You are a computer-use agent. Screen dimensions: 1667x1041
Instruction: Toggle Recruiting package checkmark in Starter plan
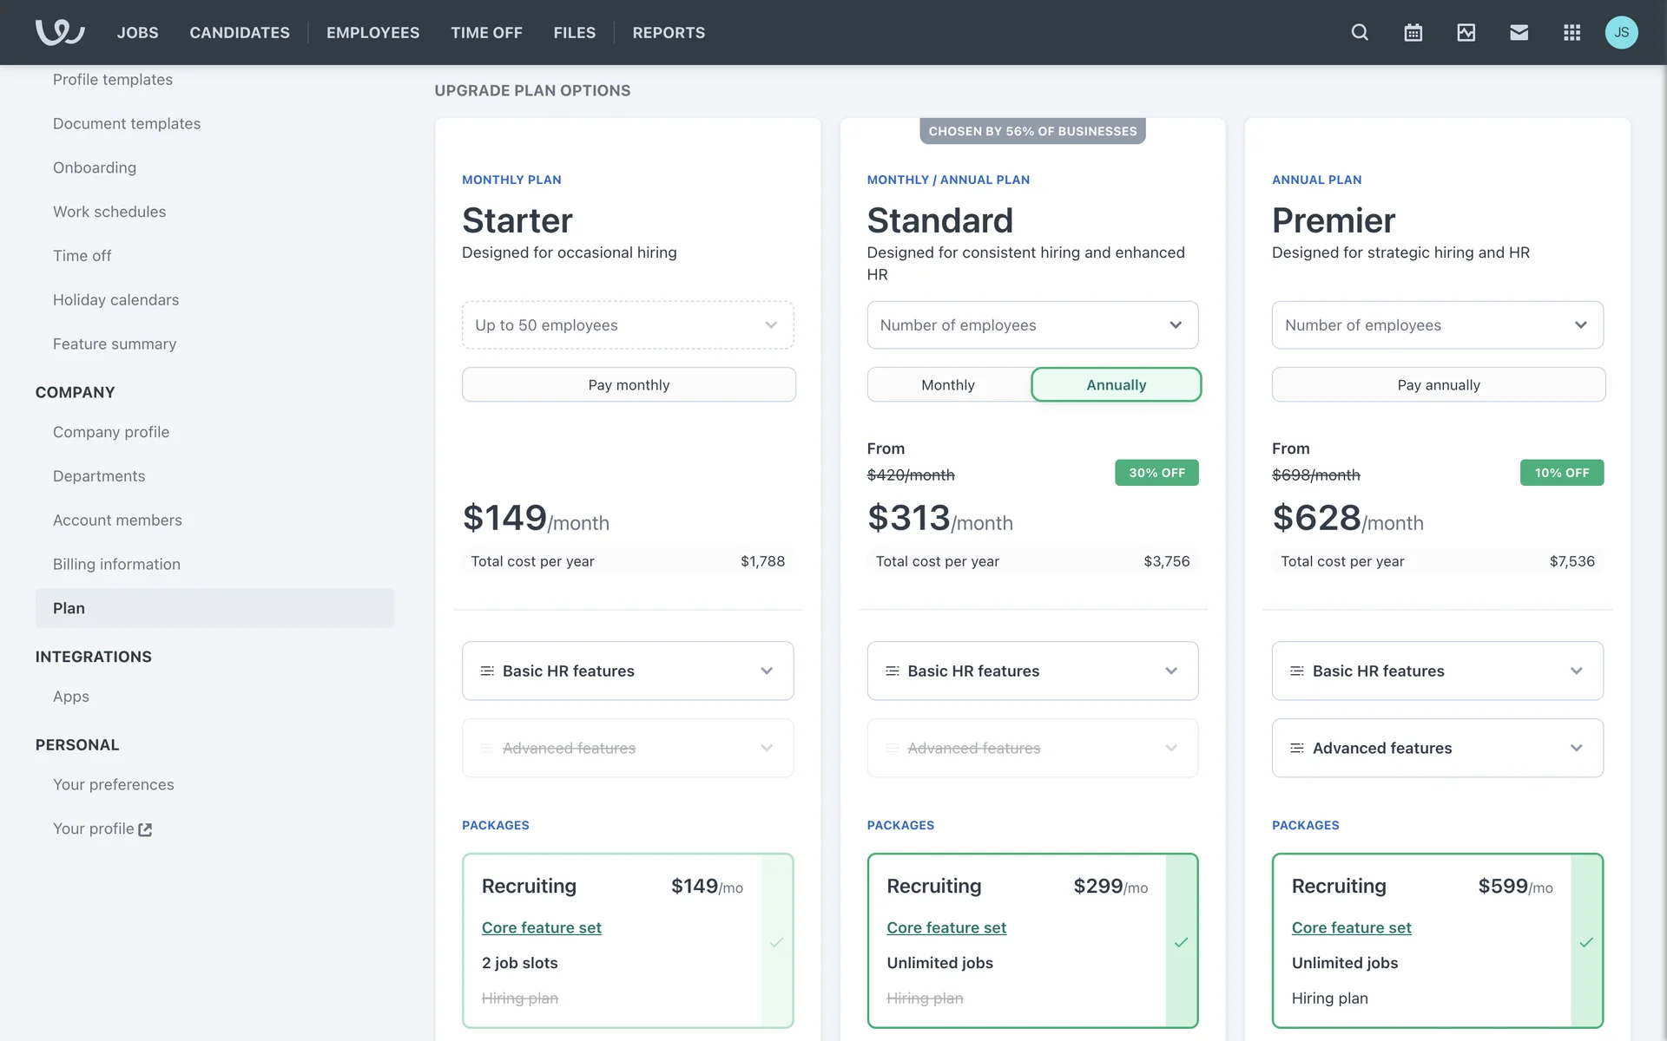[776, 941]
